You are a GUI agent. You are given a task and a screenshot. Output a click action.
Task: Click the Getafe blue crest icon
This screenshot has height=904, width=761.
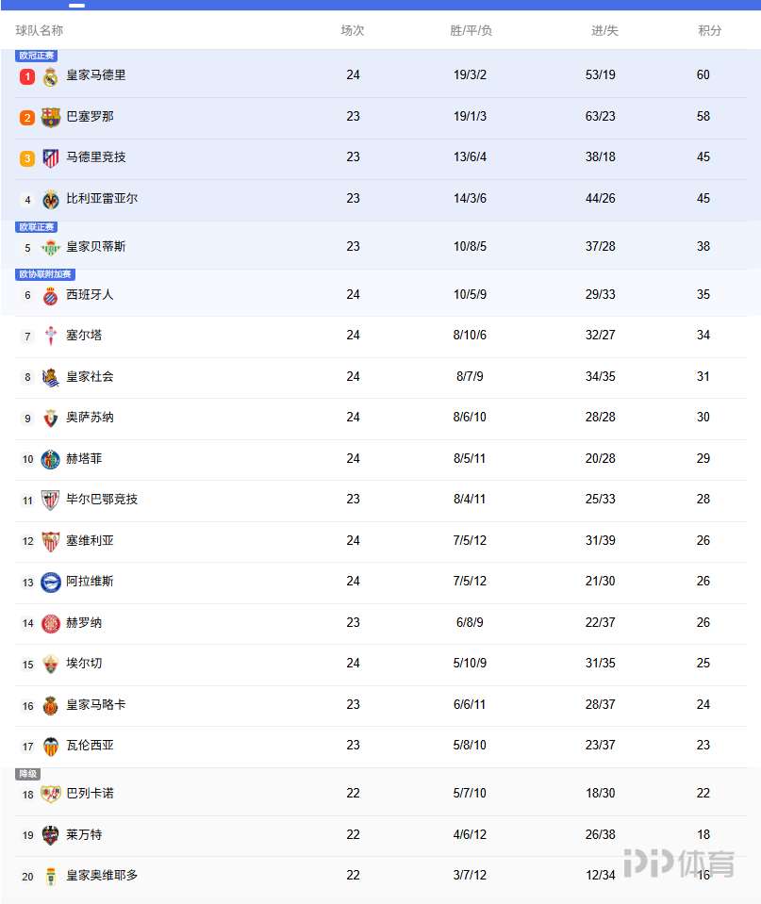(51, 459)
